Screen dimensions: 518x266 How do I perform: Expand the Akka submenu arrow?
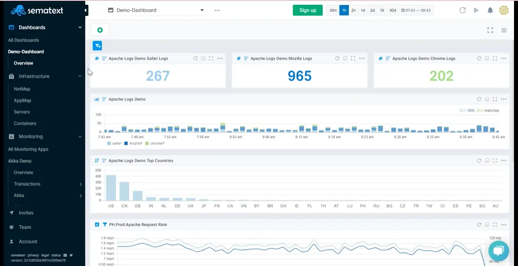pos(81,196)
